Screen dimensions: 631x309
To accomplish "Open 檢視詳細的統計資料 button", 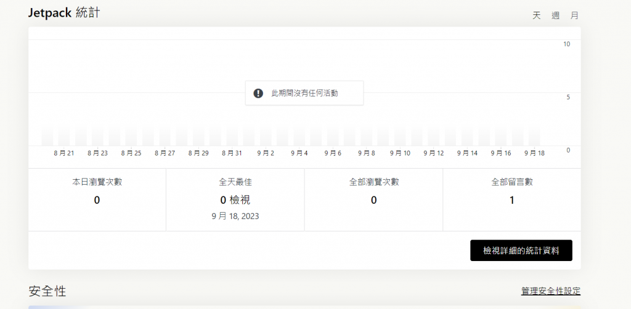I will pos(521,251).
